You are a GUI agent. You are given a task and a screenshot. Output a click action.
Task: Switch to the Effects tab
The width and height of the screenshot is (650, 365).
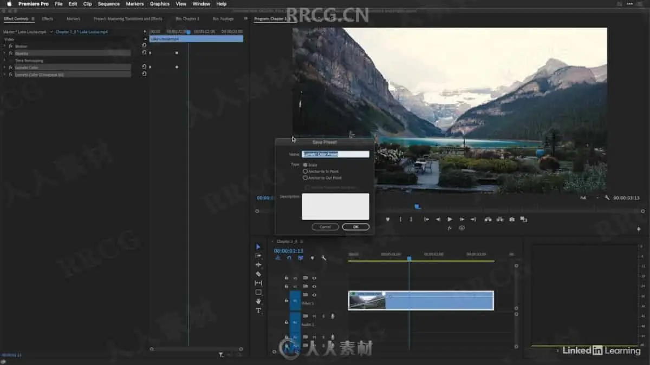48,19
